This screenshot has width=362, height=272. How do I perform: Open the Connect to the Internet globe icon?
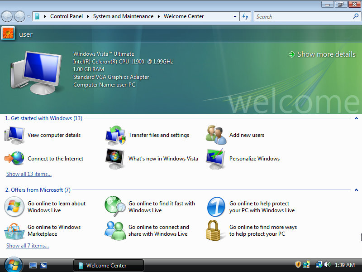(14, 159)
